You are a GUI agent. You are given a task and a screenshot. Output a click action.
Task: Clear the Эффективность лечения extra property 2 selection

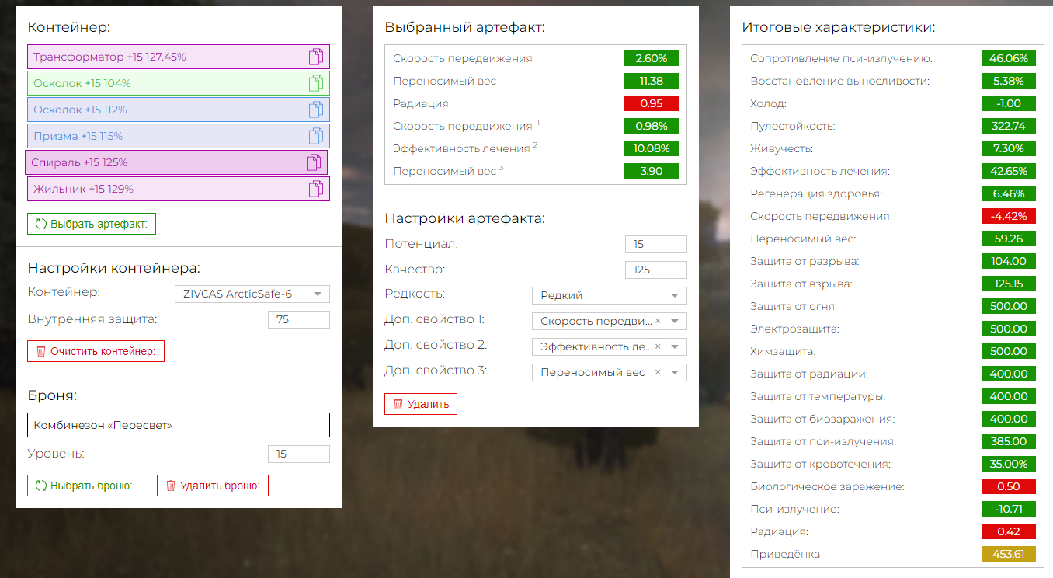[658, 346]
